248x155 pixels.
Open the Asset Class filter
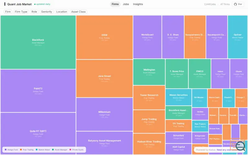click(78, 12)
